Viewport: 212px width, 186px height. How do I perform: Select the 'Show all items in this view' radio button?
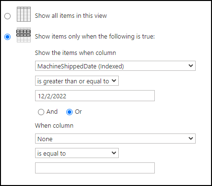coord(7,16)
